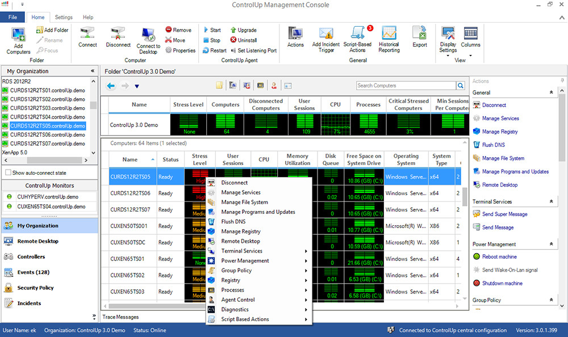Restart the ControlUp Agent
The width and height of the screenshot is (568, 337).
click(215, 50)
